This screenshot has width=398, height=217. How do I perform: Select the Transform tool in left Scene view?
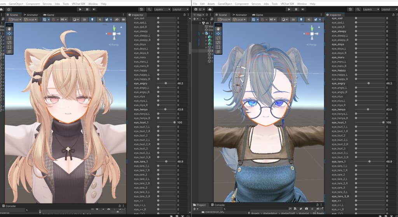pyautogui.click(x=9, y=52)
